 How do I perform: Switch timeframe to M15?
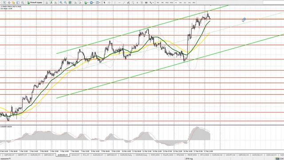pos(167,3)
